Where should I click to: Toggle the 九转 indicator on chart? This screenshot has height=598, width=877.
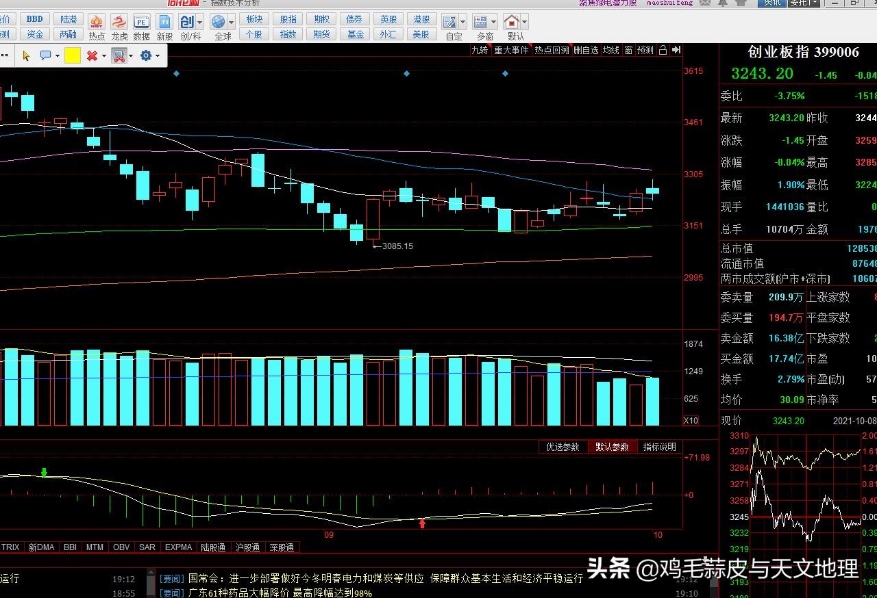(x=480, y=50)
